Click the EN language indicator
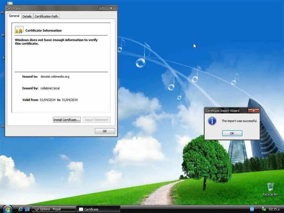The image size is (284, 213). (252, 209)
